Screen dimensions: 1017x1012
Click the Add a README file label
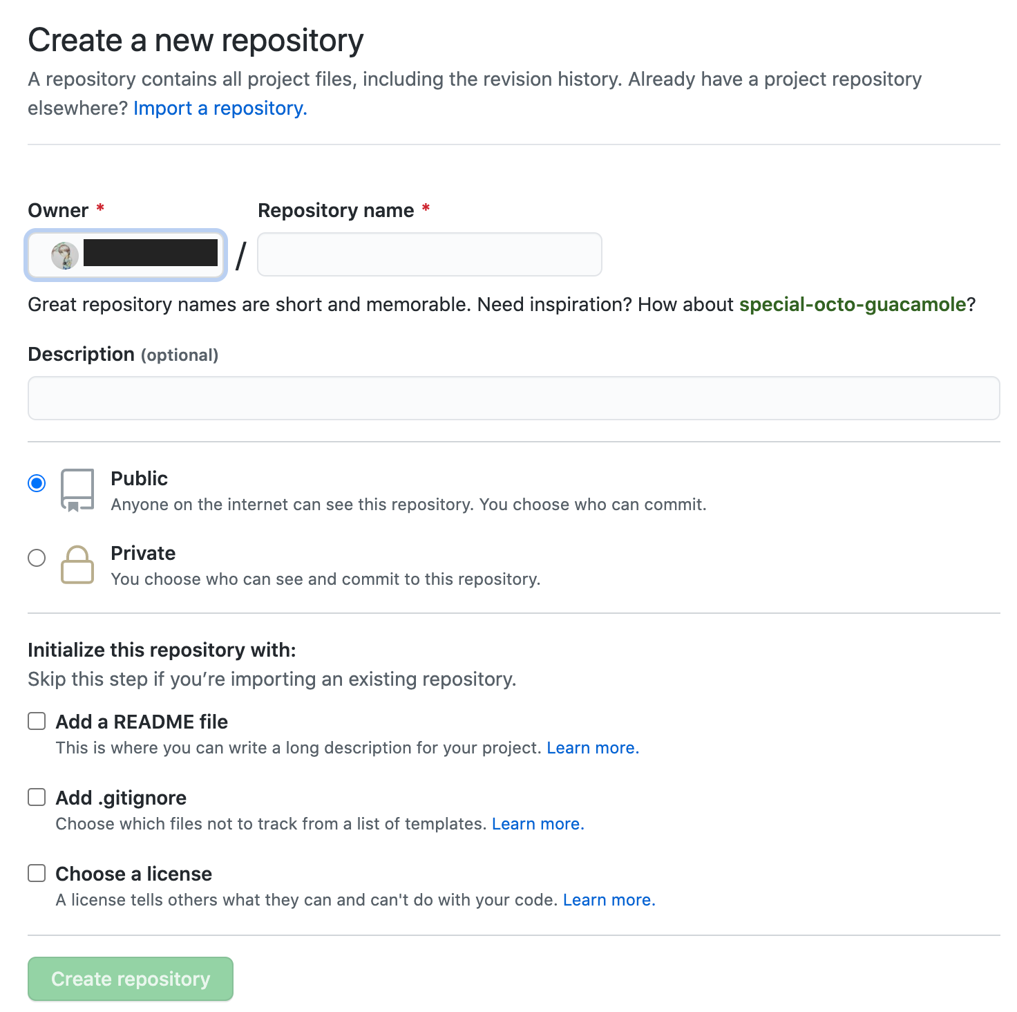[142, 722]
